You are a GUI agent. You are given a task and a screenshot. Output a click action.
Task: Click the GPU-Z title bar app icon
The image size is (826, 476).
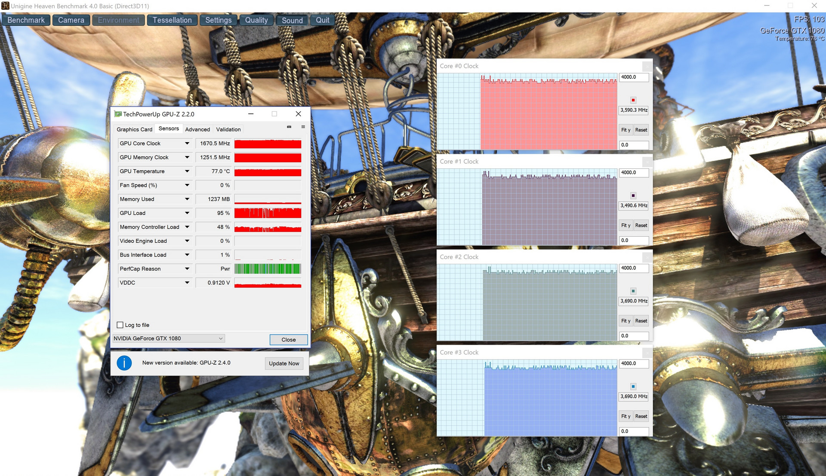[x=117, y=114]
